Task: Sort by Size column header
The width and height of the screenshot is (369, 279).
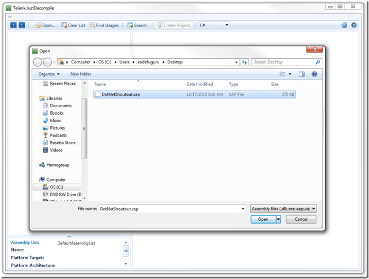Action: point(283,84)
